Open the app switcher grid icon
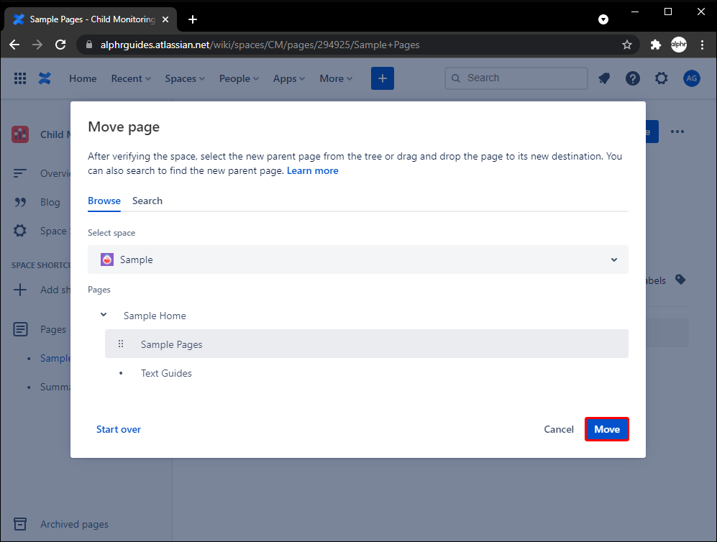The image size is (717, 542). (19, 78)
